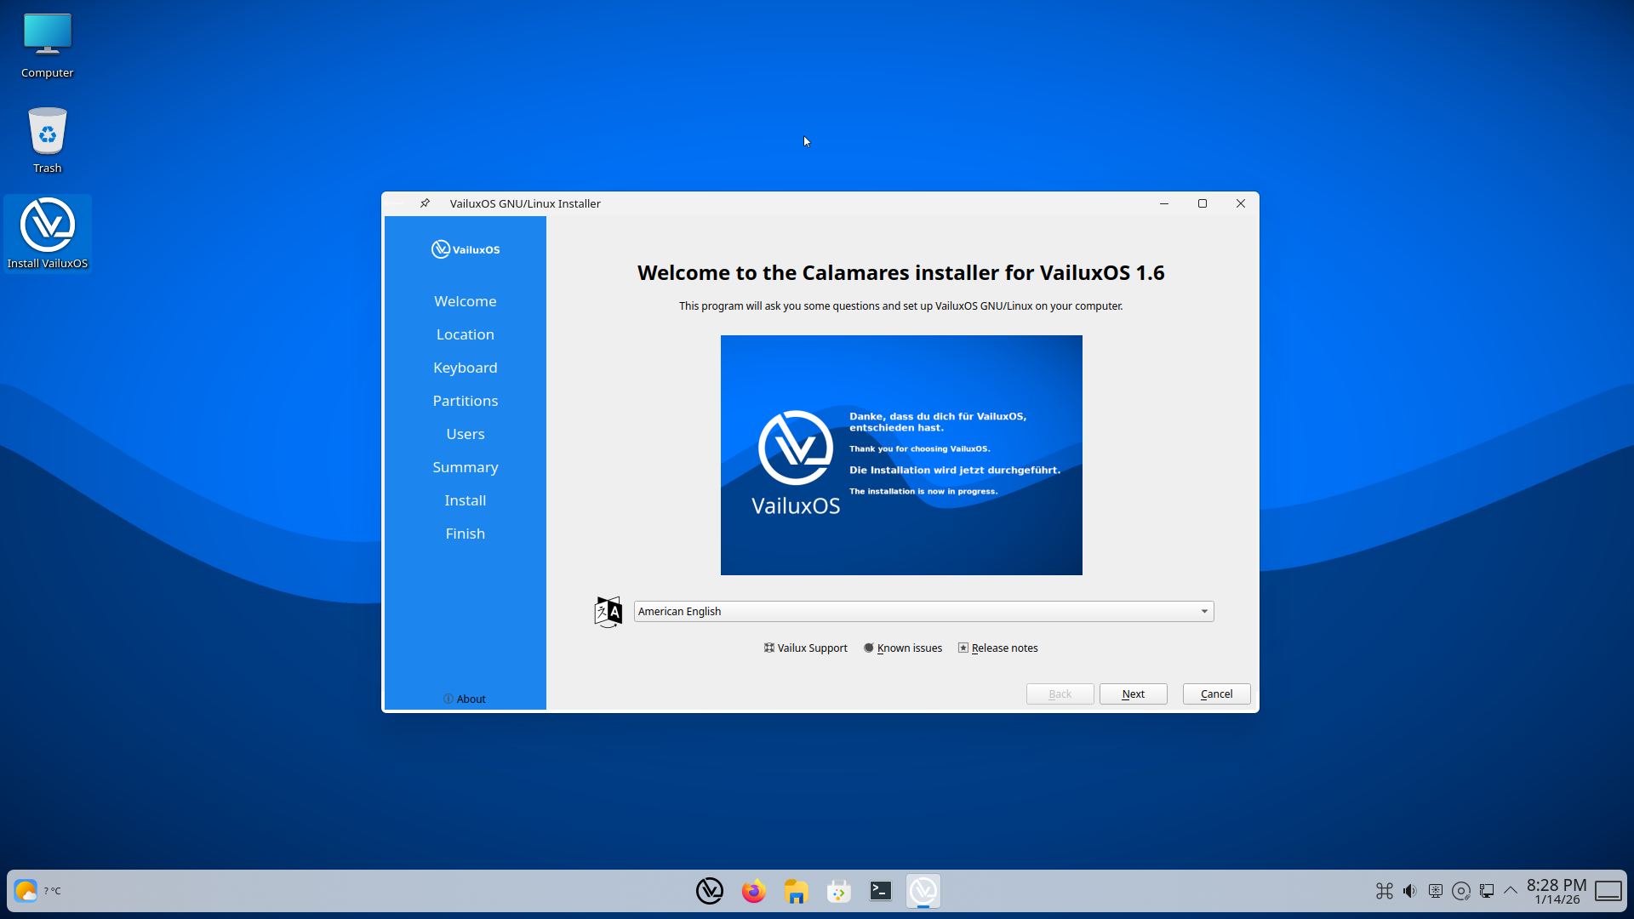Click the language globe icon beside the dropdown
The height and width of the screenshot is (919, 1634).
pos(608,611)
